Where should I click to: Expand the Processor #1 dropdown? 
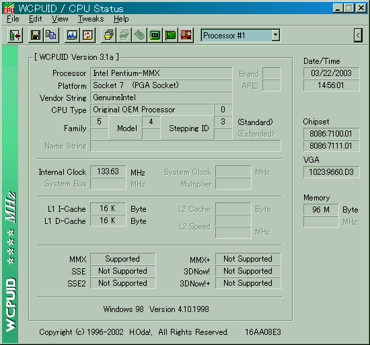[275, 36]
